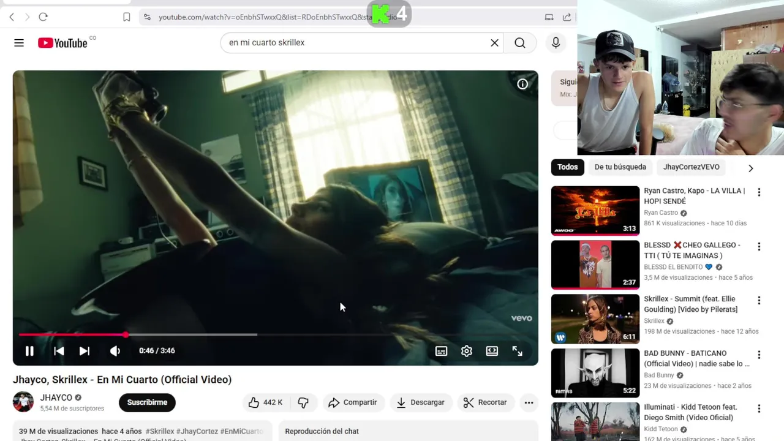Subscribe to JHAYCO with Suscribirme
This screenshot has height=441, width=784.
coord(147,402)
